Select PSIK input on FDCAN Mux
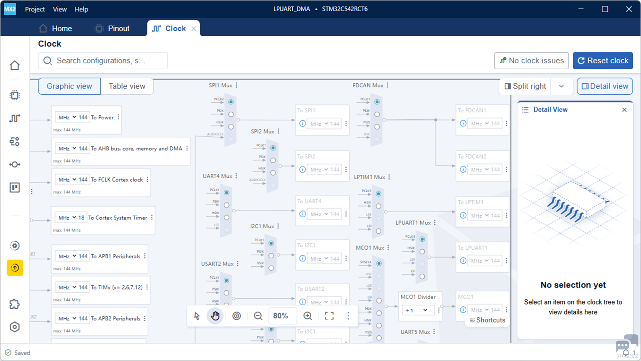 point(377,114)
